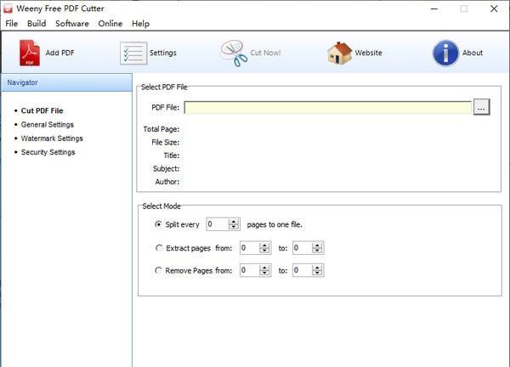Decrease Remove Pages from value

tap(264, 273)
